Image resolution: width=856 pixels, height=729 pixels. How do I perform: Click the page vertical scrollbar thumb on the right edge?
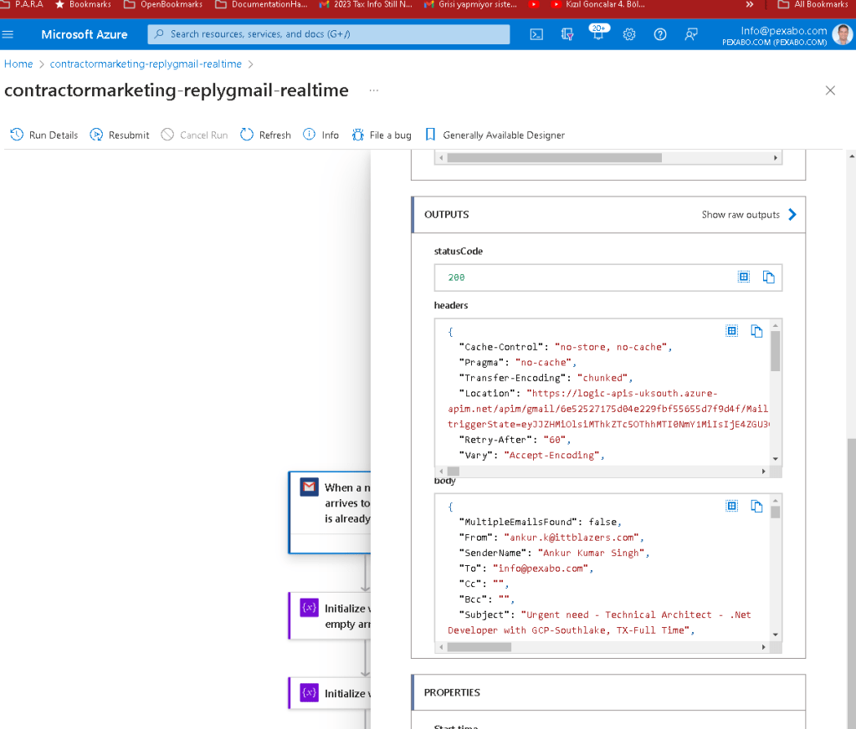(852, 584)
